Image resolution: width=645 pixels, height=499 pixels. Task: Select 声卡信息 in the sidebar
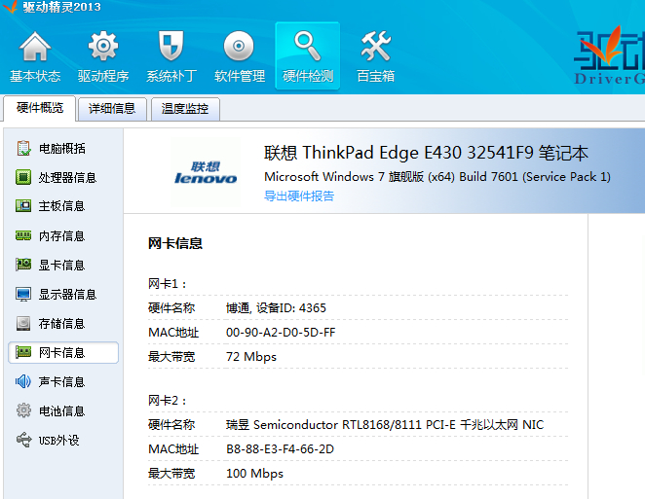pyautogui.click(x=63, y=381)
